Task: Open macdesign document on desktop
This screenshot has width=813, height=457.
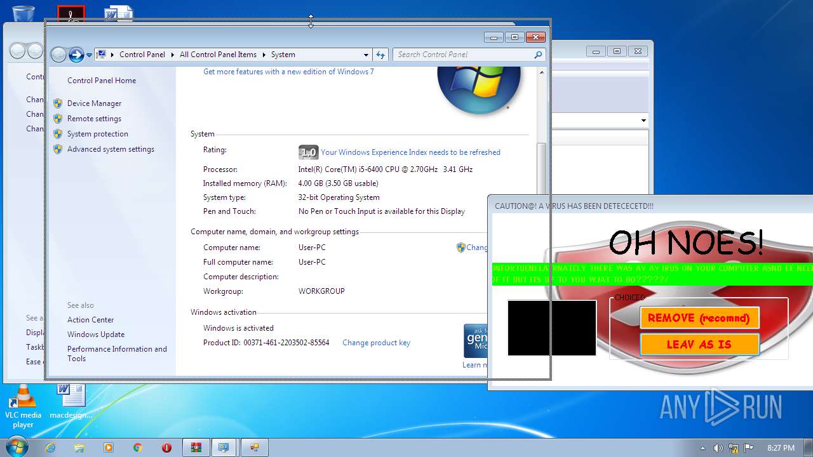Action: pyautogui.click(x=71, y=401)
